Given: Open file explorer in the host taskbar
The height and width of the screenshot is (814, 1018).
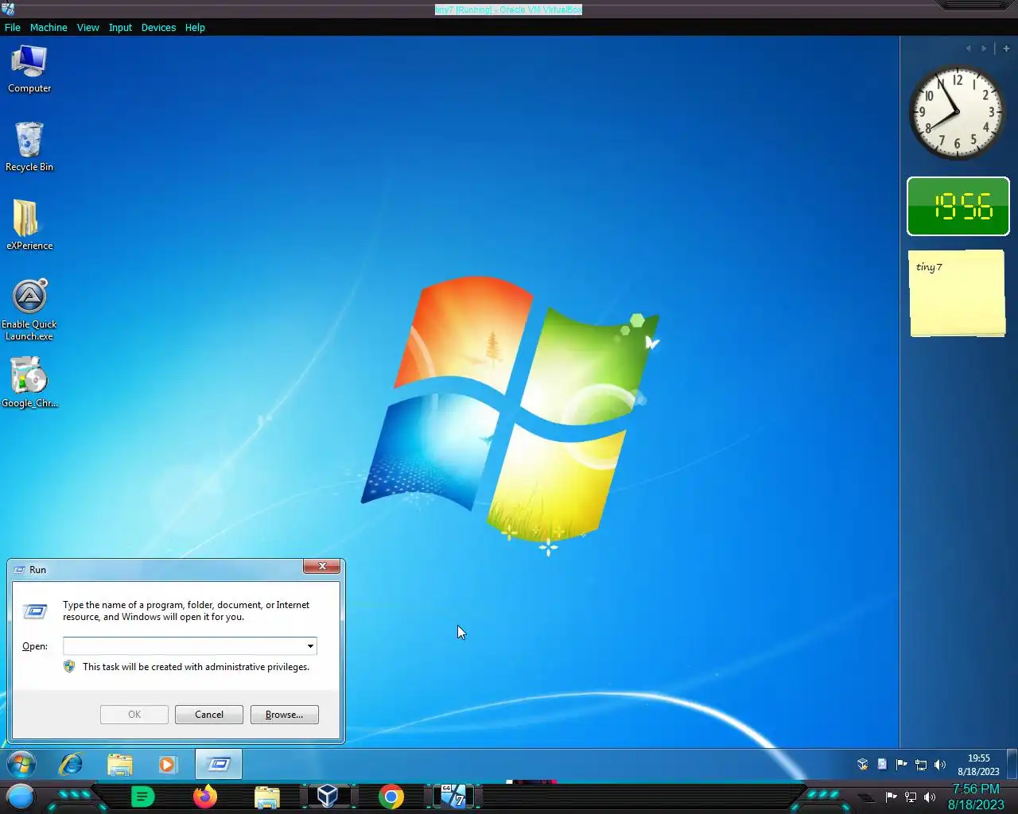Looking at the screenshot, I should pyautogui.click(x=267, y=797).
